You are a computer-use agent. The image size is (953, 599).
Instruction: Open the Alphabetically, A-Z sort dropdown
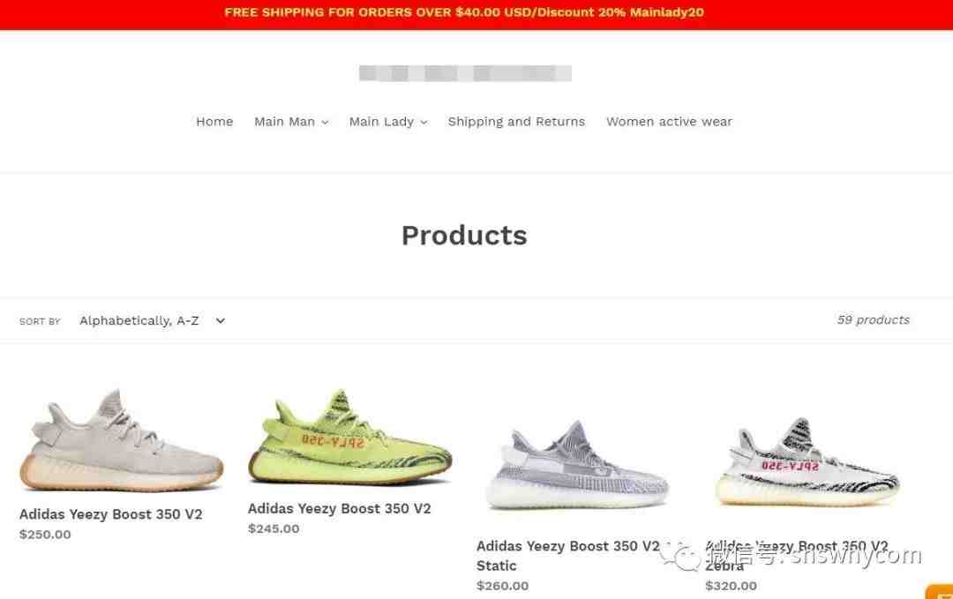(x=152, y=320)
